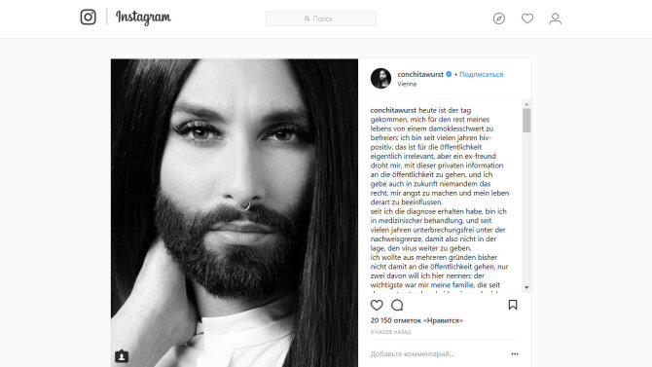The height and width of the screenshot is (367, 652).
Task: Open the profile person icon
Action: pos(555,18)
